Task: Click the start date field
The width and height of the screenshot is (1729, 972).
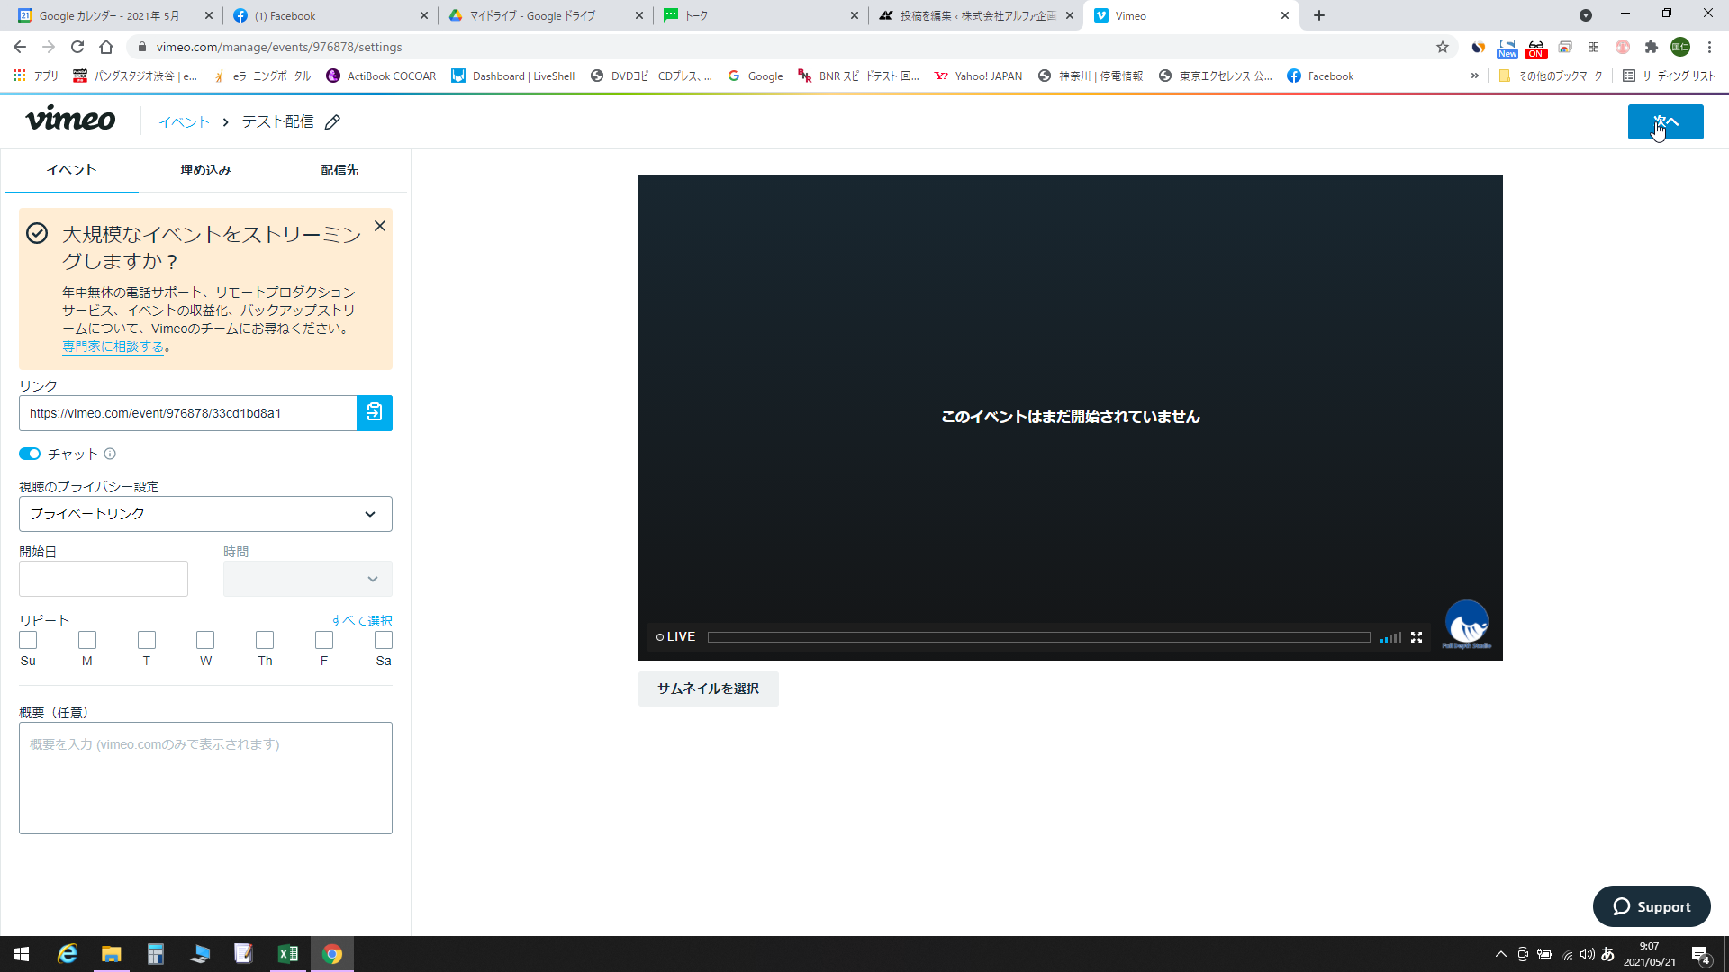Action: [104, 579]
